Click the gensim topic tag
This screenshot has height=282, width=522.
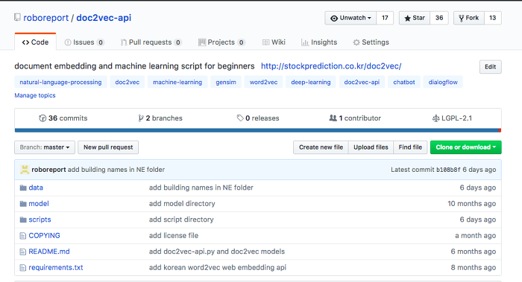click(x=226, y=82)
